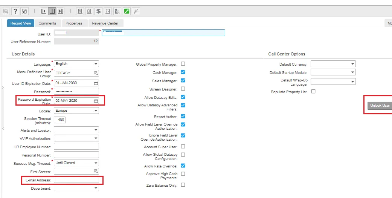
Task: Click the help question mark icon
Action: click(15, 11)
